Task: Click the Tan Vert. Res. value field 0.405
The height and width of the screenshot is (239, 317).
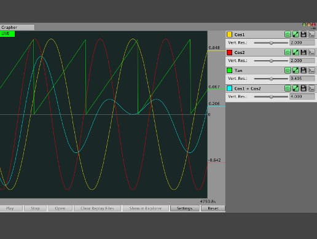Action: click(302, 79)
